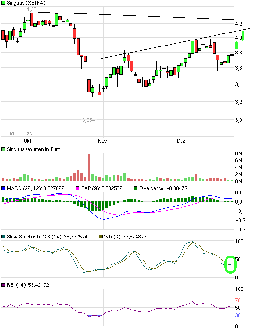Click the 4,2 price axis label

pos(239,24)
